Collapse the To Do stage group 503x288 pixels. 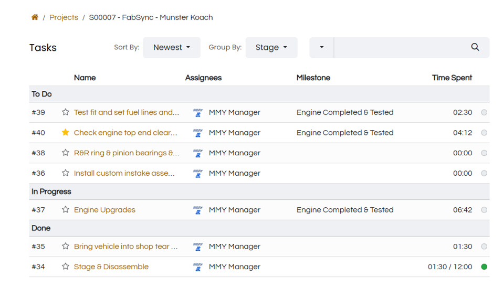[x=42, y=94]
